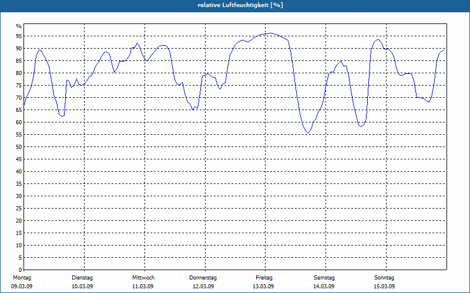Click the date label 09.03.09
The width and height of the screenshot is (470, 293).
tap(22, 287)
